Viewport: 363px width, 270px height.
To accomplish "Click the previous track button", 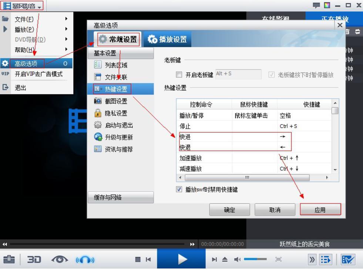I will pyautogui.click(x=148, y=259).
